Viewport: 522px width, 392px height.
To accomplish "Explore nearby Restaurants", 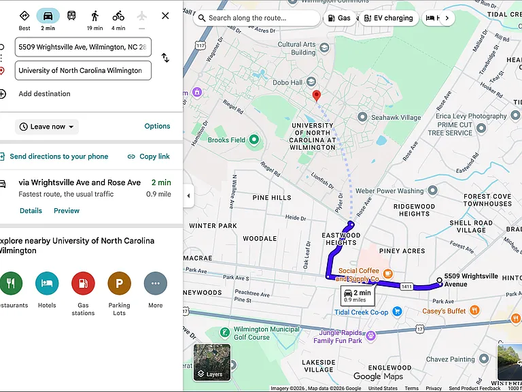I will point(11,283).
